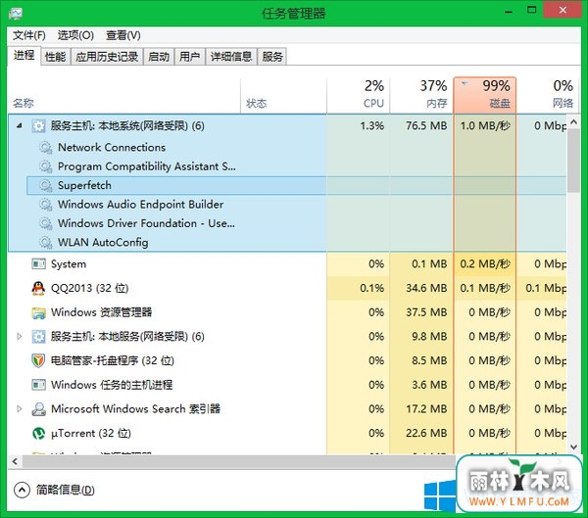
Task: Expand the 服务主机: 本地服务 group
Action: pos(20,337)
